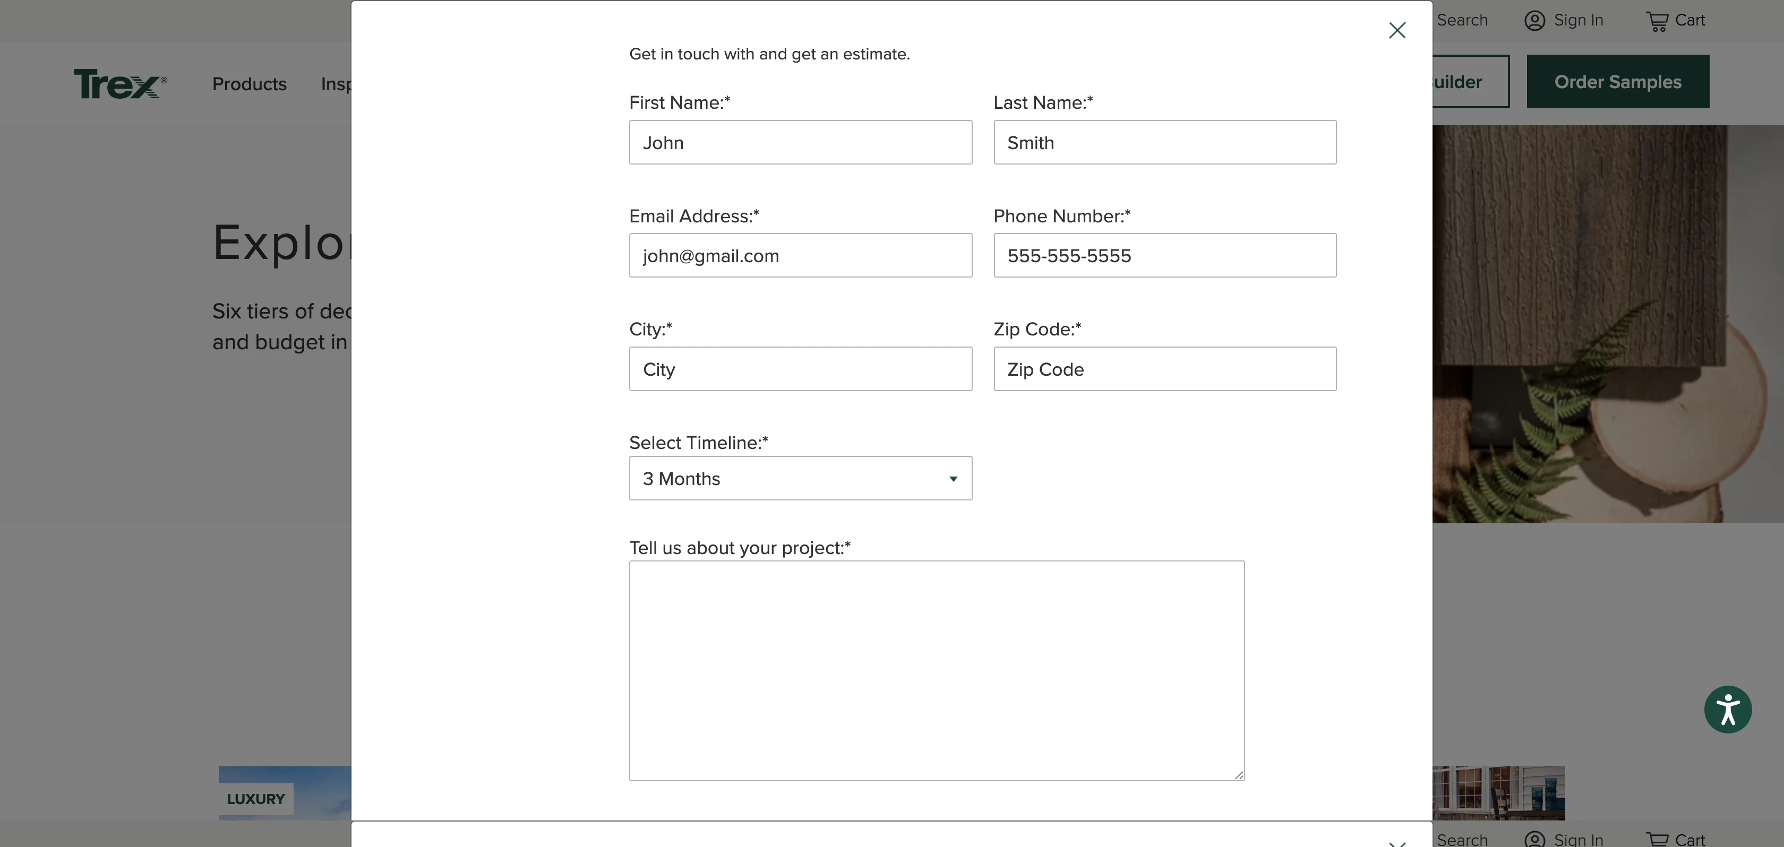Select the Zip Code input field

[x=1164, y=369]
